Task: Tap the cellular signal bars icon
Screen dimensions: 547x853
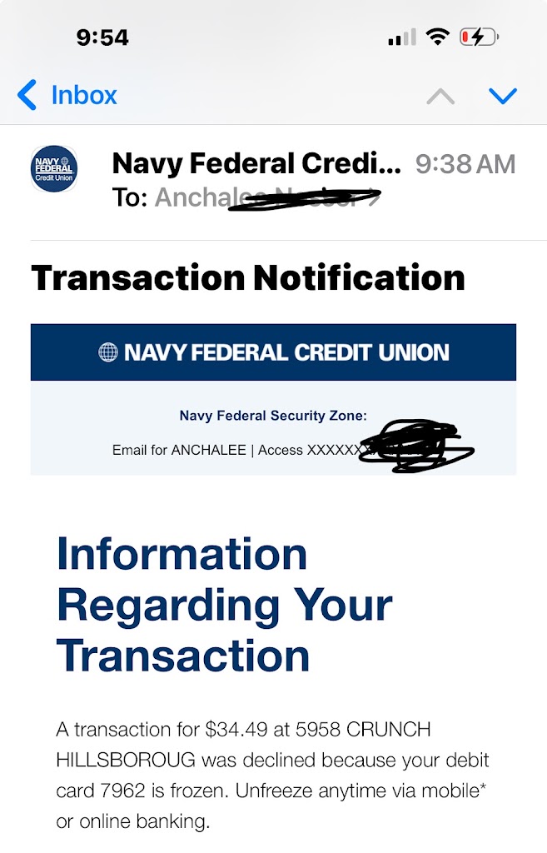Action: click(402, 37)
